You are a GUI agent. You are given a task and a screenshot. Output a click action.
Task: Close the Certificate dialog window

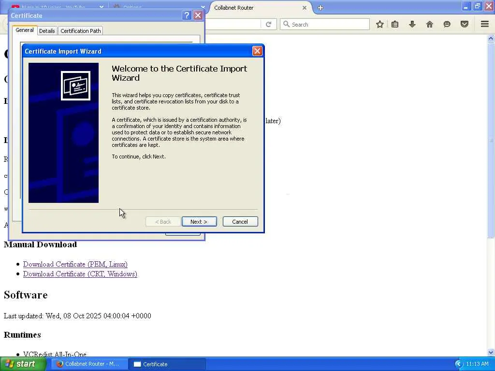(198, 15)
